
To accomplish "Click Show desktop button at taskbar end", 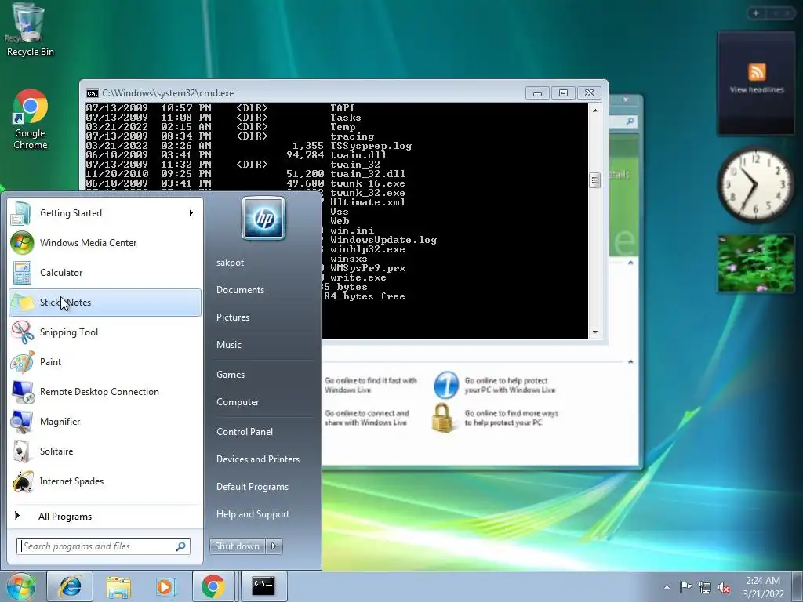I will pyautogui.click(x=798, y=586).
